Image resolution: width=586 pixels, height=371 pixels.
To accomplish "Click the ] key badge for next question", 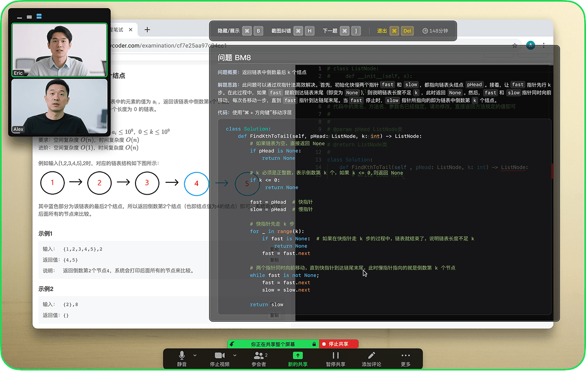I will tap(356, 31).
